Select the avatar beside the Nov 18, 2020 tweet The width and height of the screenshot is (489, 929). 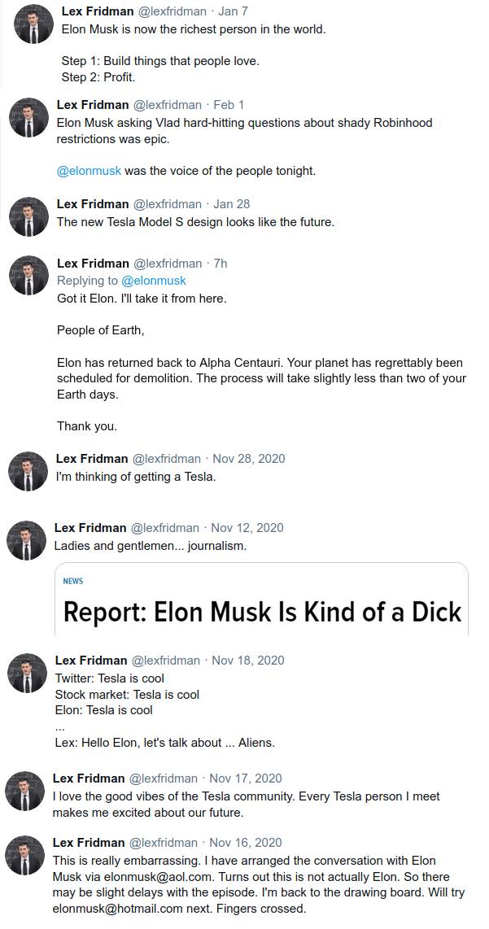(27, 673)
